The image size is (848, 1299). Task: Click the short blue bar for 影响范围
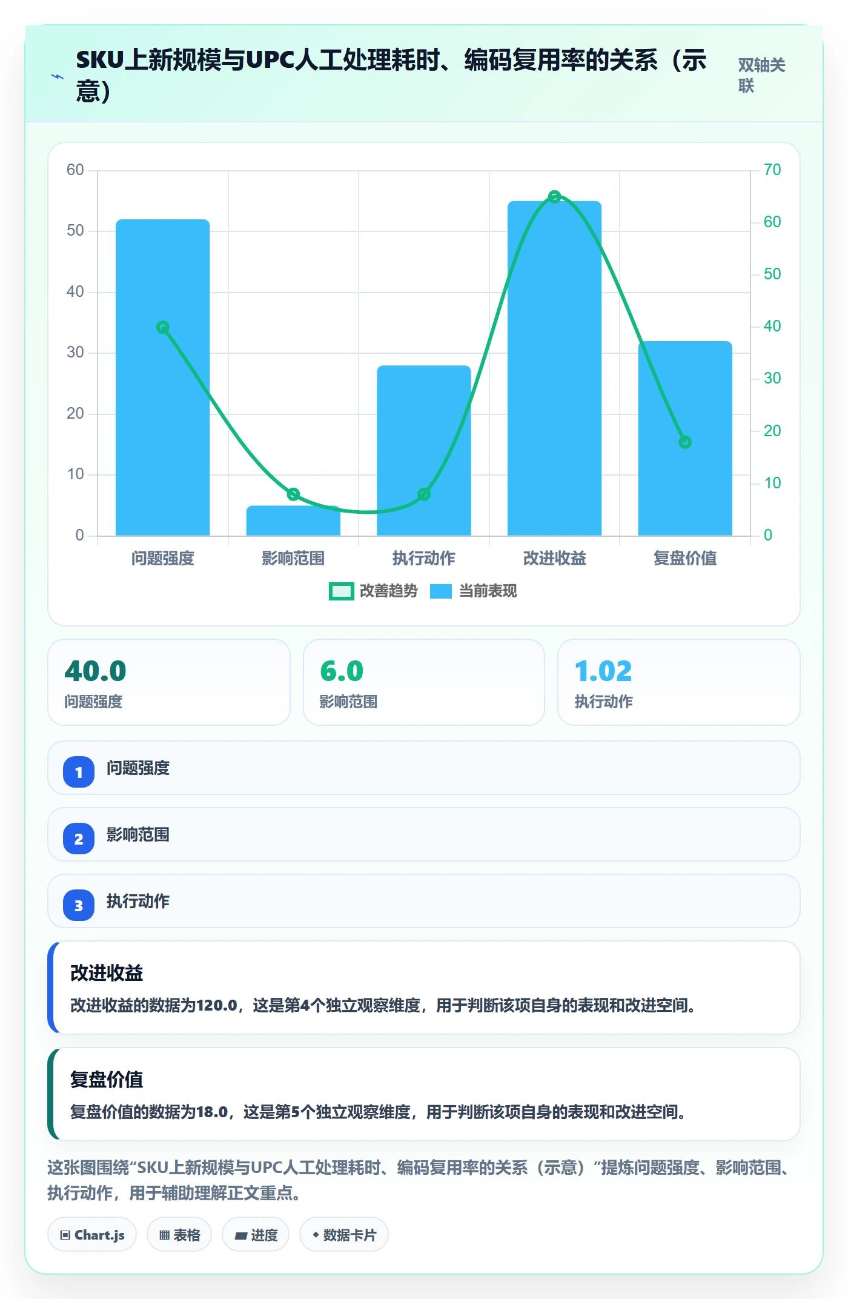pyautogui.click(x=293, y=520)
